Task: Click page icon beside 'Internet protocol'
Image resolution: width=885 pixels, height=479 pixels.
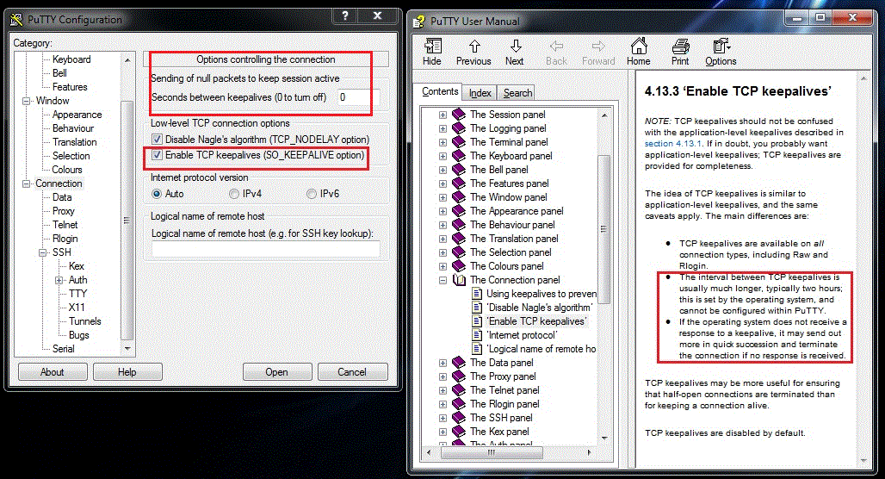Action: point(477,335)
